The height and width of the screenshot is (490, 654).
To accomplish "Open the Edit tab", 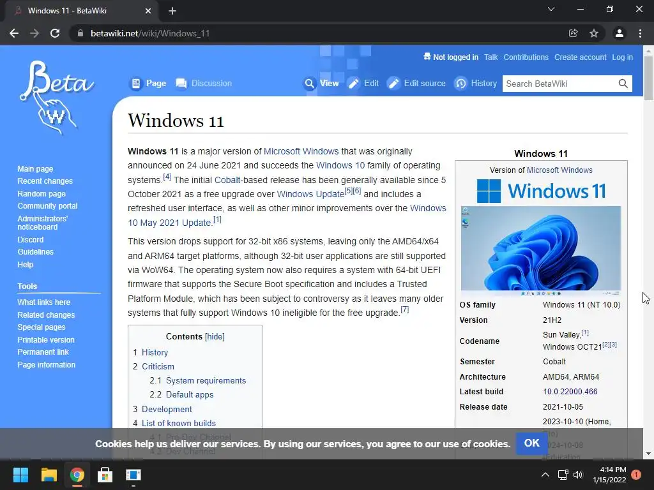I will 363,84.
